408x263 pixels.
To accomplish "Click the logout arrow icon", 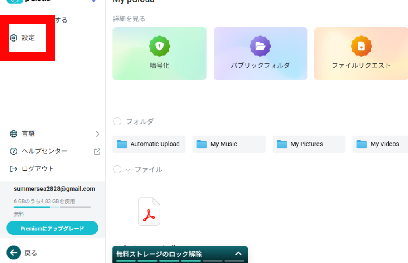I will [x=14, y=169].
